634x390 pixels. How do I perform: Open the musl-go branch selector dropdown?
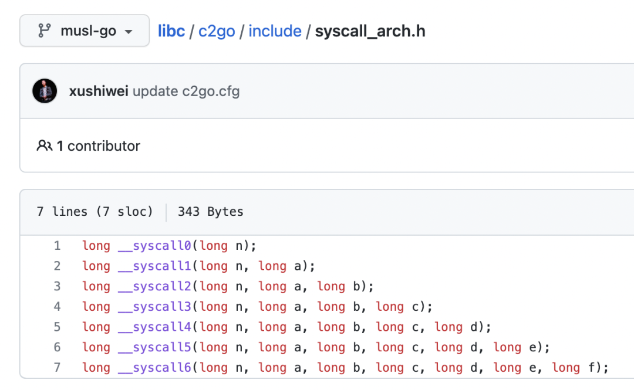(x=85, y=30)
